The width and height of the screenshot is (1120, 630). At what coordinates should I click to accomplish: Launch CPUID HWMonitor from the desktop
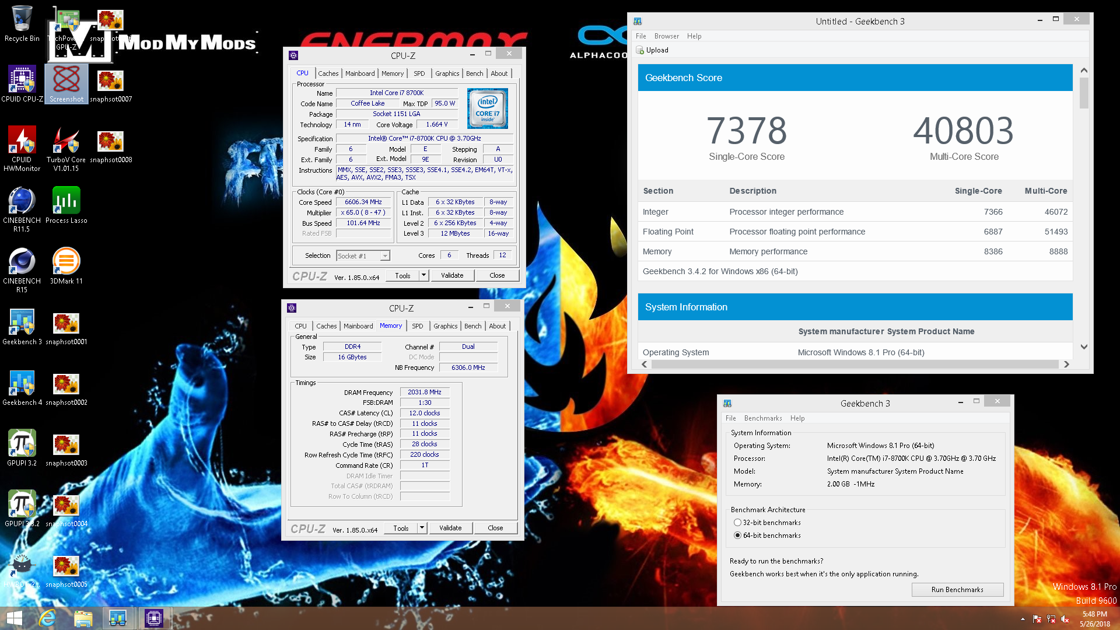22,148
